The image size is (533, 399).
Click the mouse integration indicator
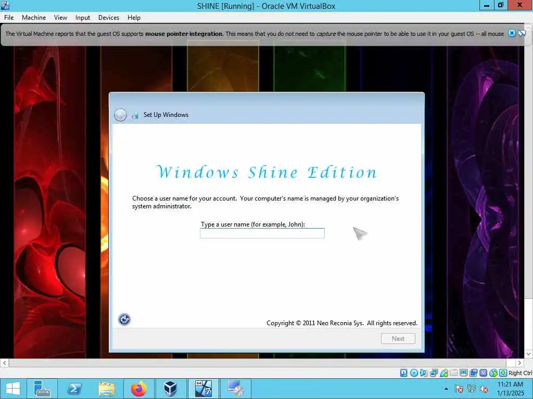coord(493,373)
